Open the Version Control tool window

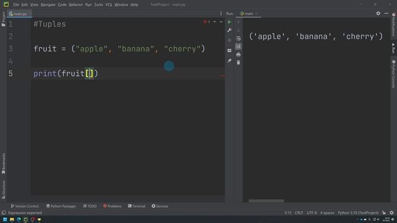(x=25, y=206)
